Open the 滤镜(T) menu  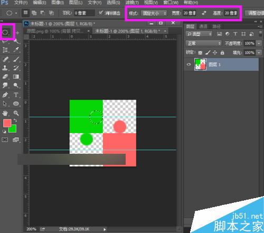coord(132,3)
